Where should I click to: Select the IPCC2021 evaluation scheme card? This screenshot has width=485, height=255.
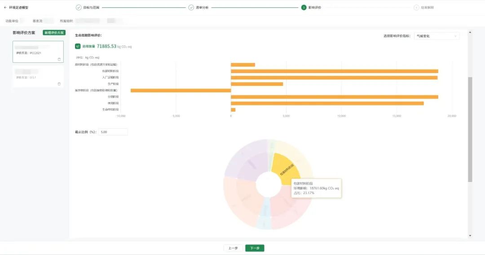(38, 52)
